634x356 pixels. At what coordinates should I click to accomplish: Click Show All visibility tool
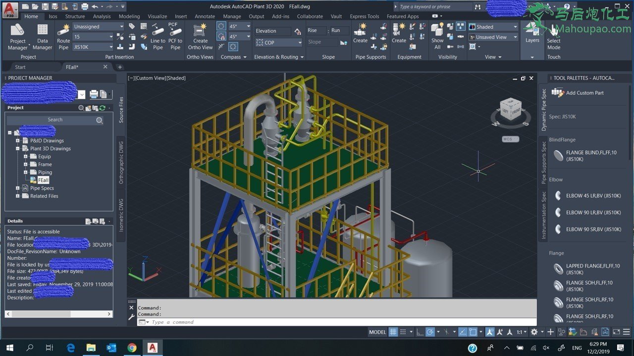(x=437, y=37)
